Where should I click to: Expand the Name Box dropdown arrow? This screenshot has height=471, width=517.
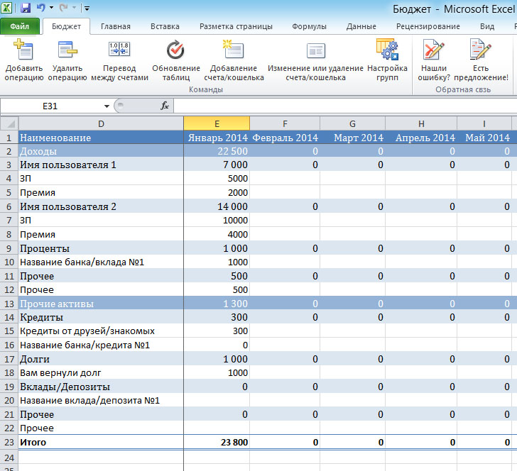point(107,106)
